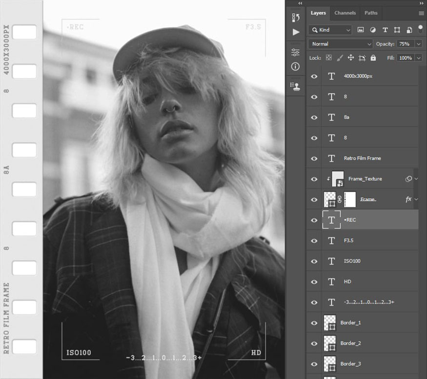Viewport: 427px width, 379px height.
Task: Click the type icon of the F3.5 layer
Action: [331, 240]
